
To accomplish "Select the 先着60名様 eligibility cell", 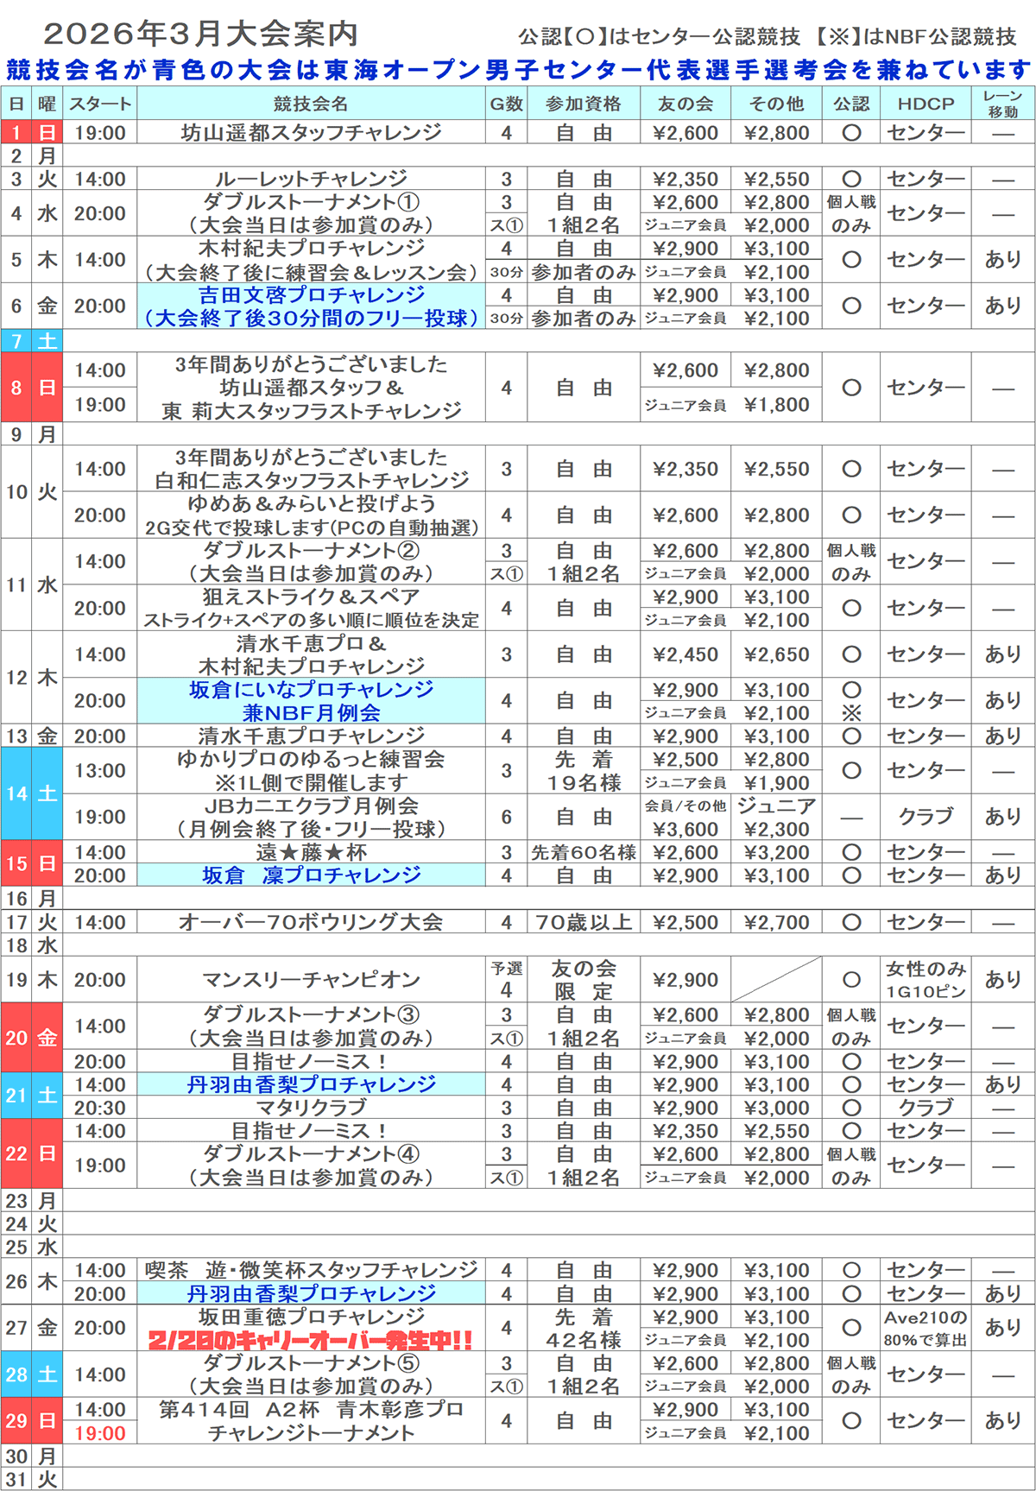I will (583, 852).
